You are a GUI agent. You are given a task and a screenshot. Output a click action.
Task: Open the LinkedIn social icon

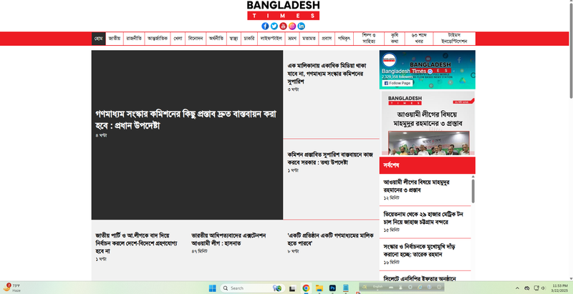click(301, 26)
